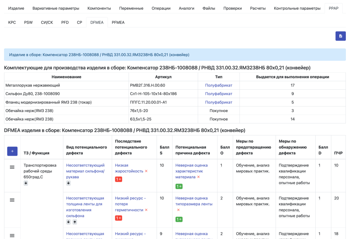Screen dimensions: 351x239
Task: Switch to the CP sub-tab
Action: point(80,22)
